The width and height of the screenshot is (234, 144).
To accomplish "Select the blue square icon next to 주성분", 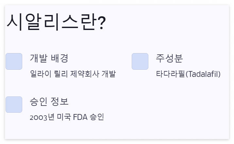I will click(x=140, y=61).
